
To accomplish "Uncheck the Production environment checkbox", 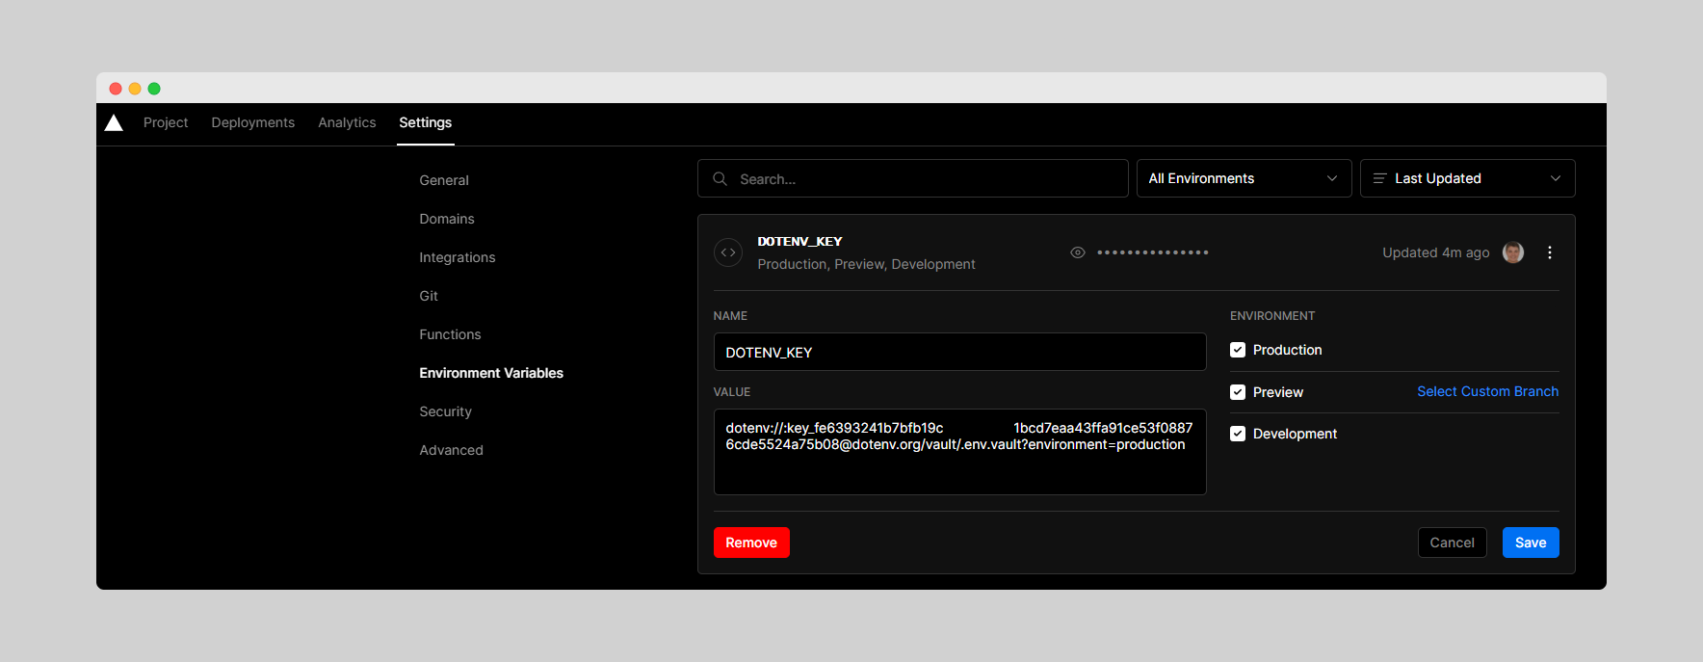I will tap(1238, 350).
